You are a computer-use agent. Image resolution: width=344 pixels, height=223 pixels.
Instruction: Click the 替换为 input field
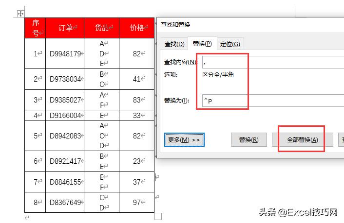coord(273,101)
